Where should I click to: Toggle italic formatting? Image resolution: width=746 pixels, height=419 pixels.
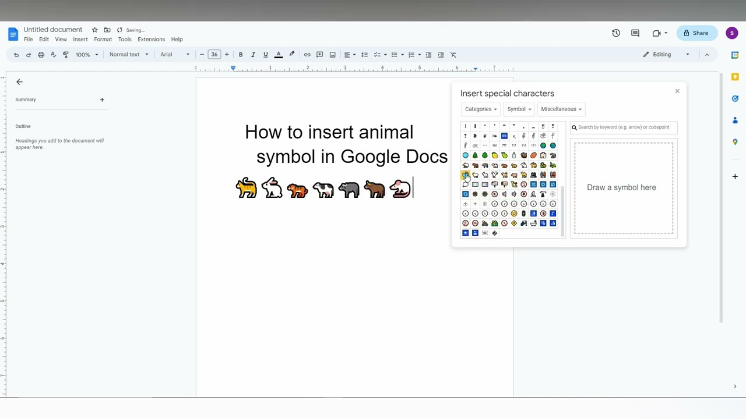coord(253,55)
